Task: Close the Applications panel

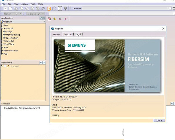Action: click(44, 18)
